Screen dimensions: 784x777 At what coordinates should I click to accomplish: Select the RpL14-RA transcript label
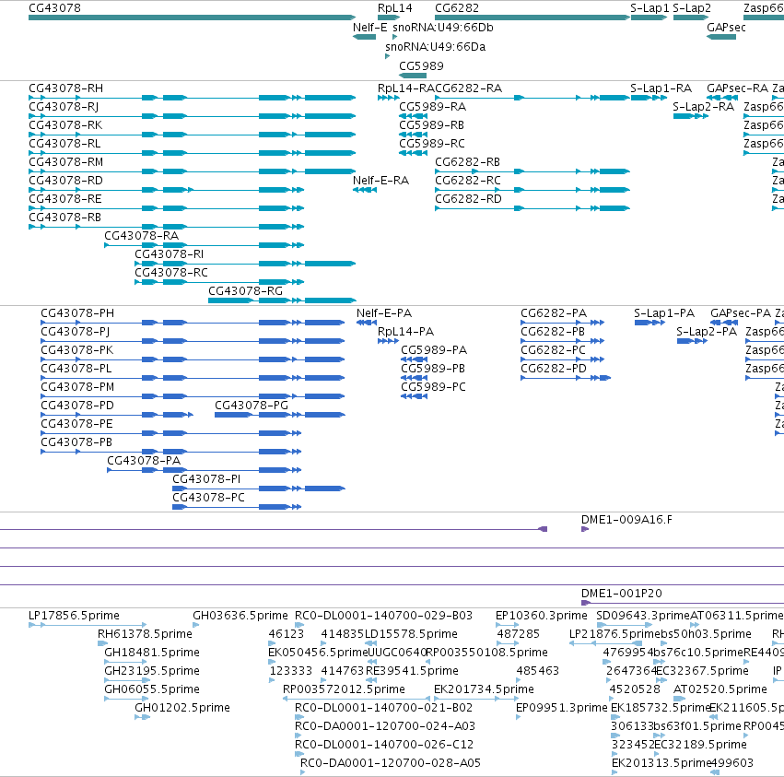[406, 88]
